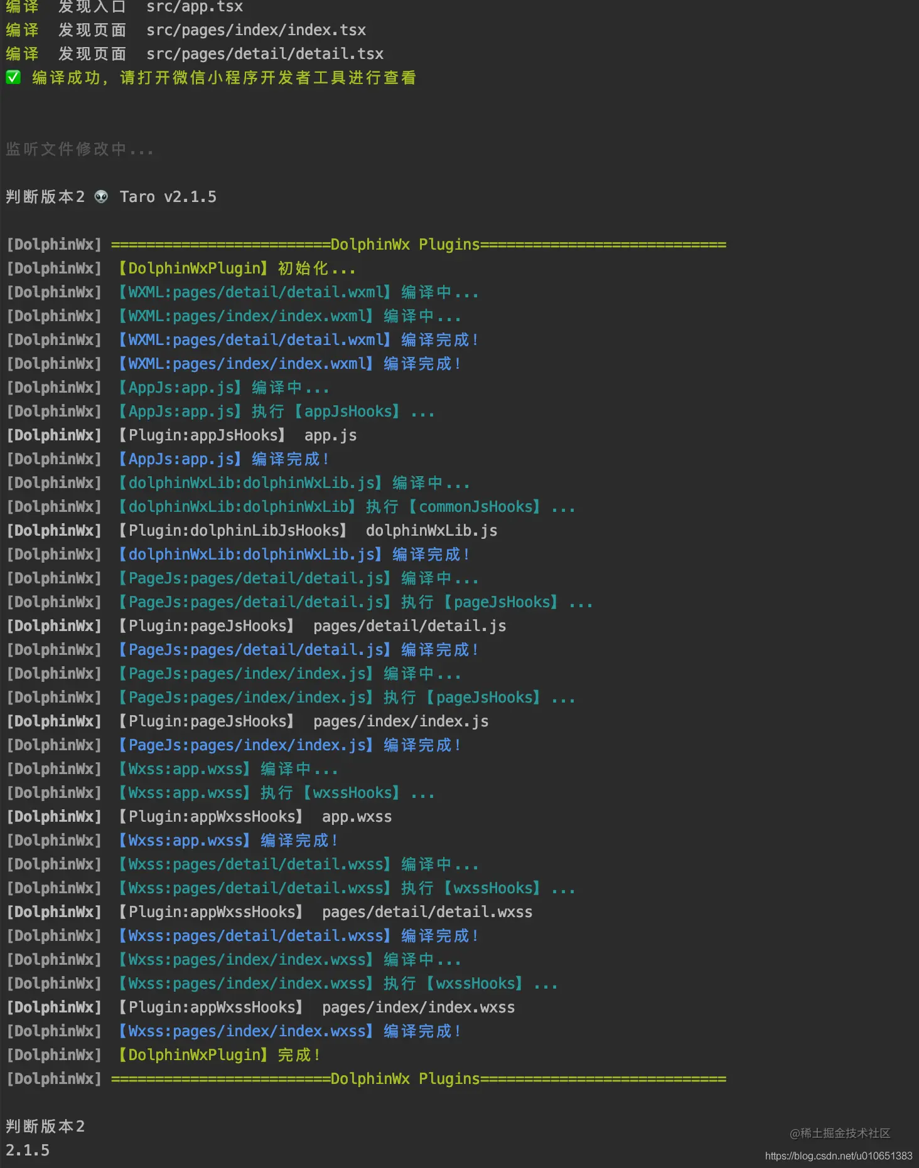Select the standalone "2.1.5" final output line
Image resolution: width=919 pixels, height=1168 pixels.
point(28,1150)
